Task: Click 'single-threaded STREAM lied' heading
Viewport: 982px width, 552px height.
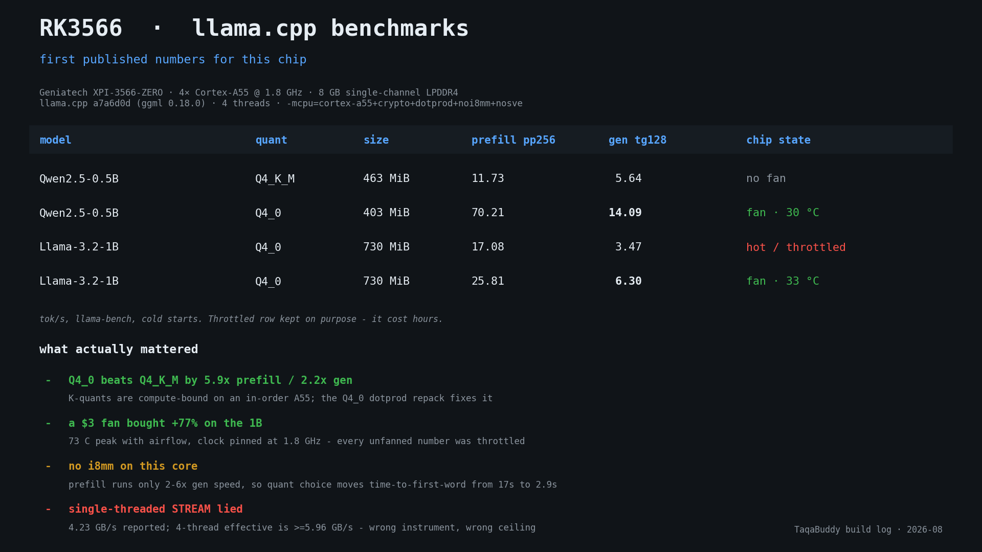Action: (x=155, y=509)
